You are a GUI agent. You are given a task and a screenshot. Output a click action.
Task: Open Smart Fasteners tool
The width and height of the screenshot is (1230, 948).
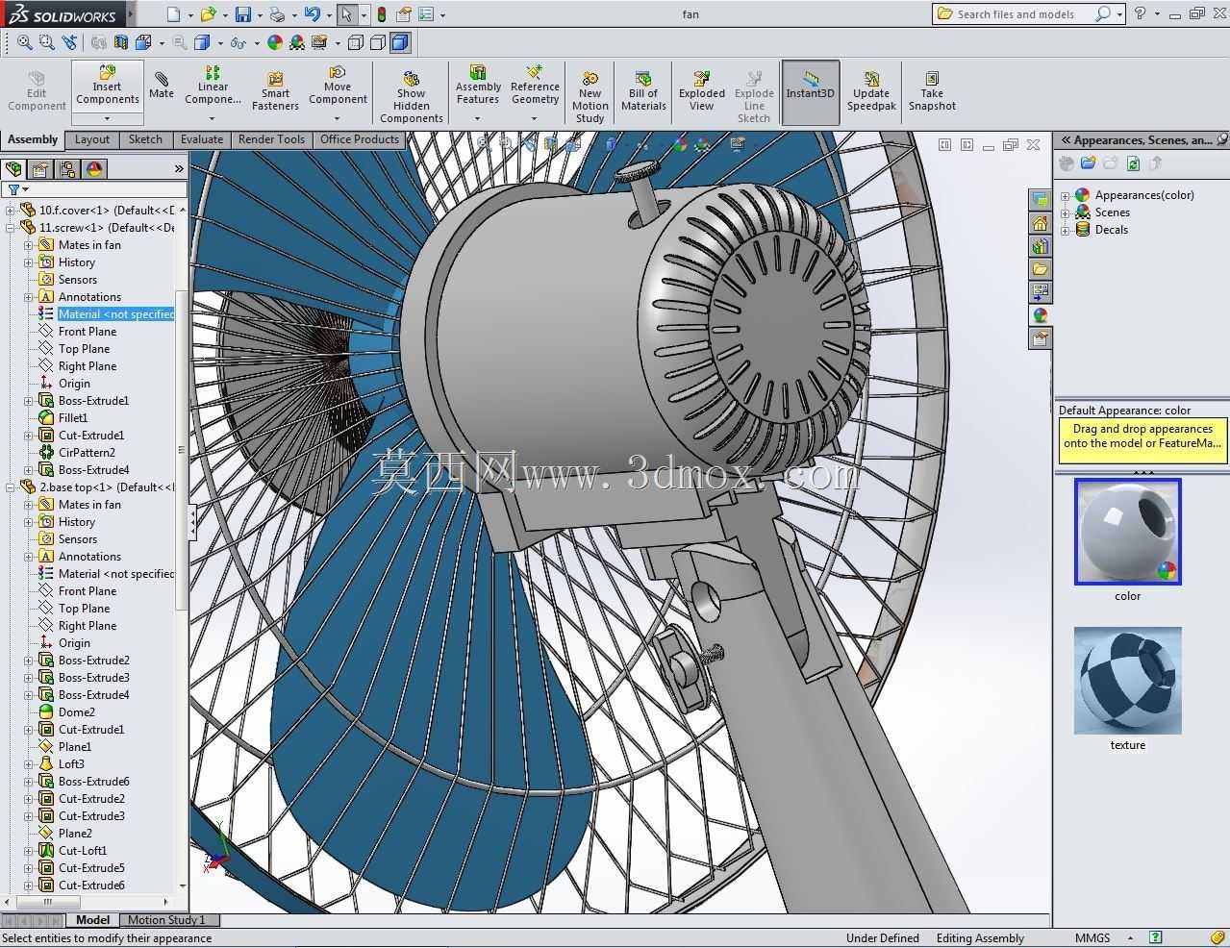click(x=275, y=92)
